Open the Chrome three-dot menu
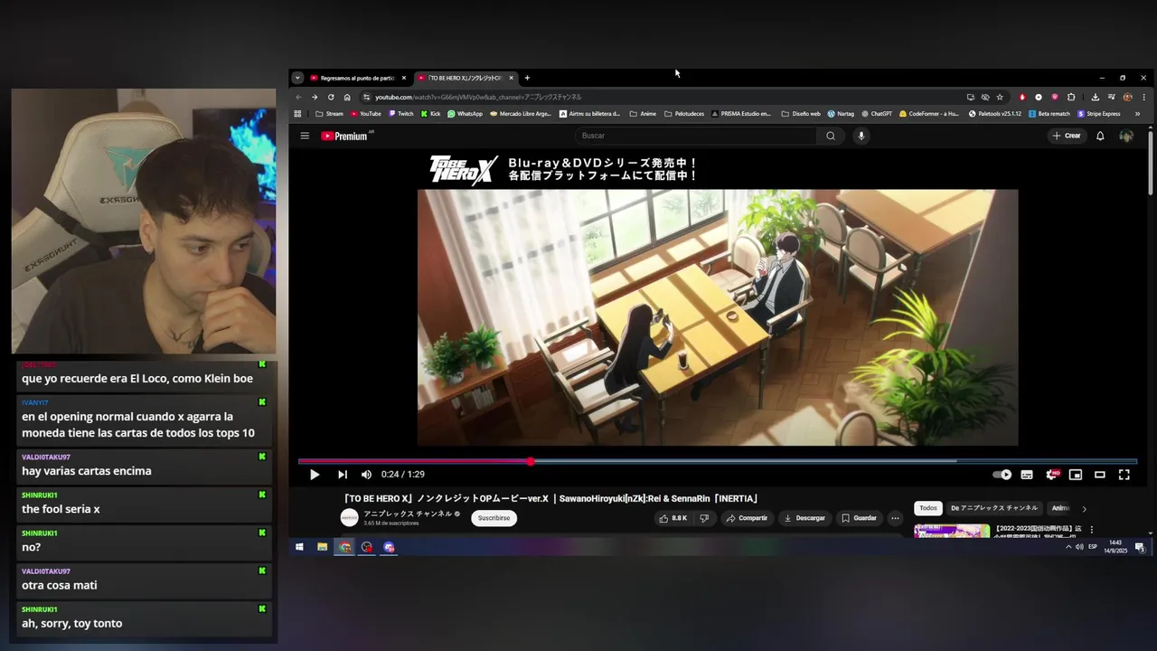 point(1143,97)
